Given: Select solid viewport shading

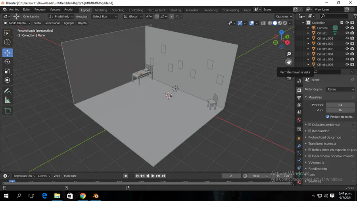Looking at the screenshot, I should (x=275, y=23).
